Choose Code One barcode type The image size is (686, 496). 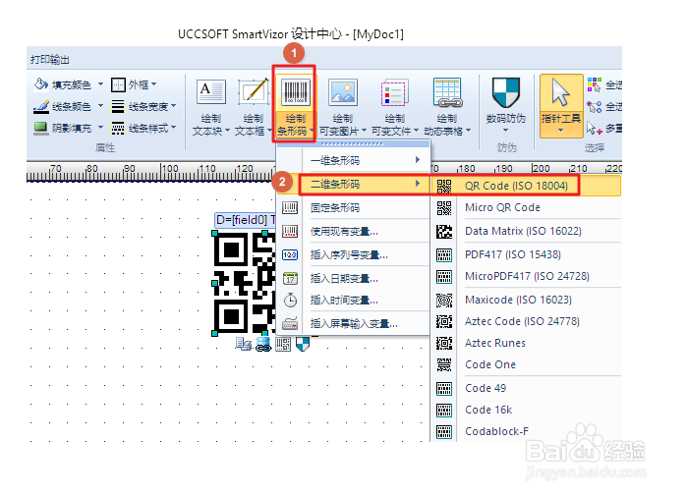click(527, 364)
